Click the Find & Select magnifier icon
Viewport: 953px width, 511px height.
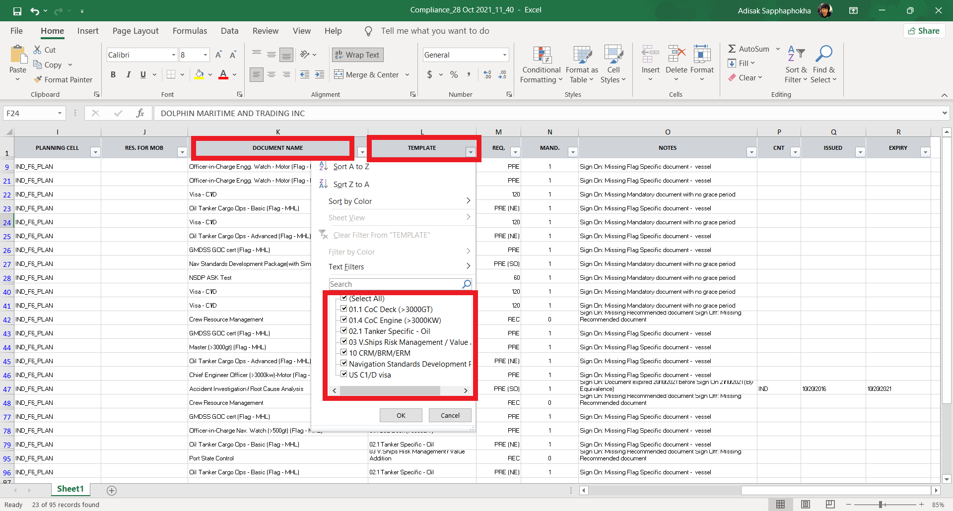823,54
